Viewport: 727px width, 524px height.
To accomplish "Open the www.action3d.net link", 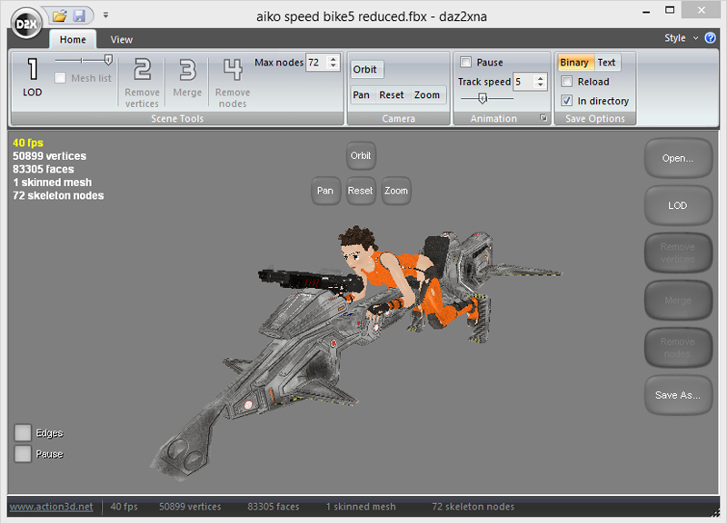I will tap(51, 507).
